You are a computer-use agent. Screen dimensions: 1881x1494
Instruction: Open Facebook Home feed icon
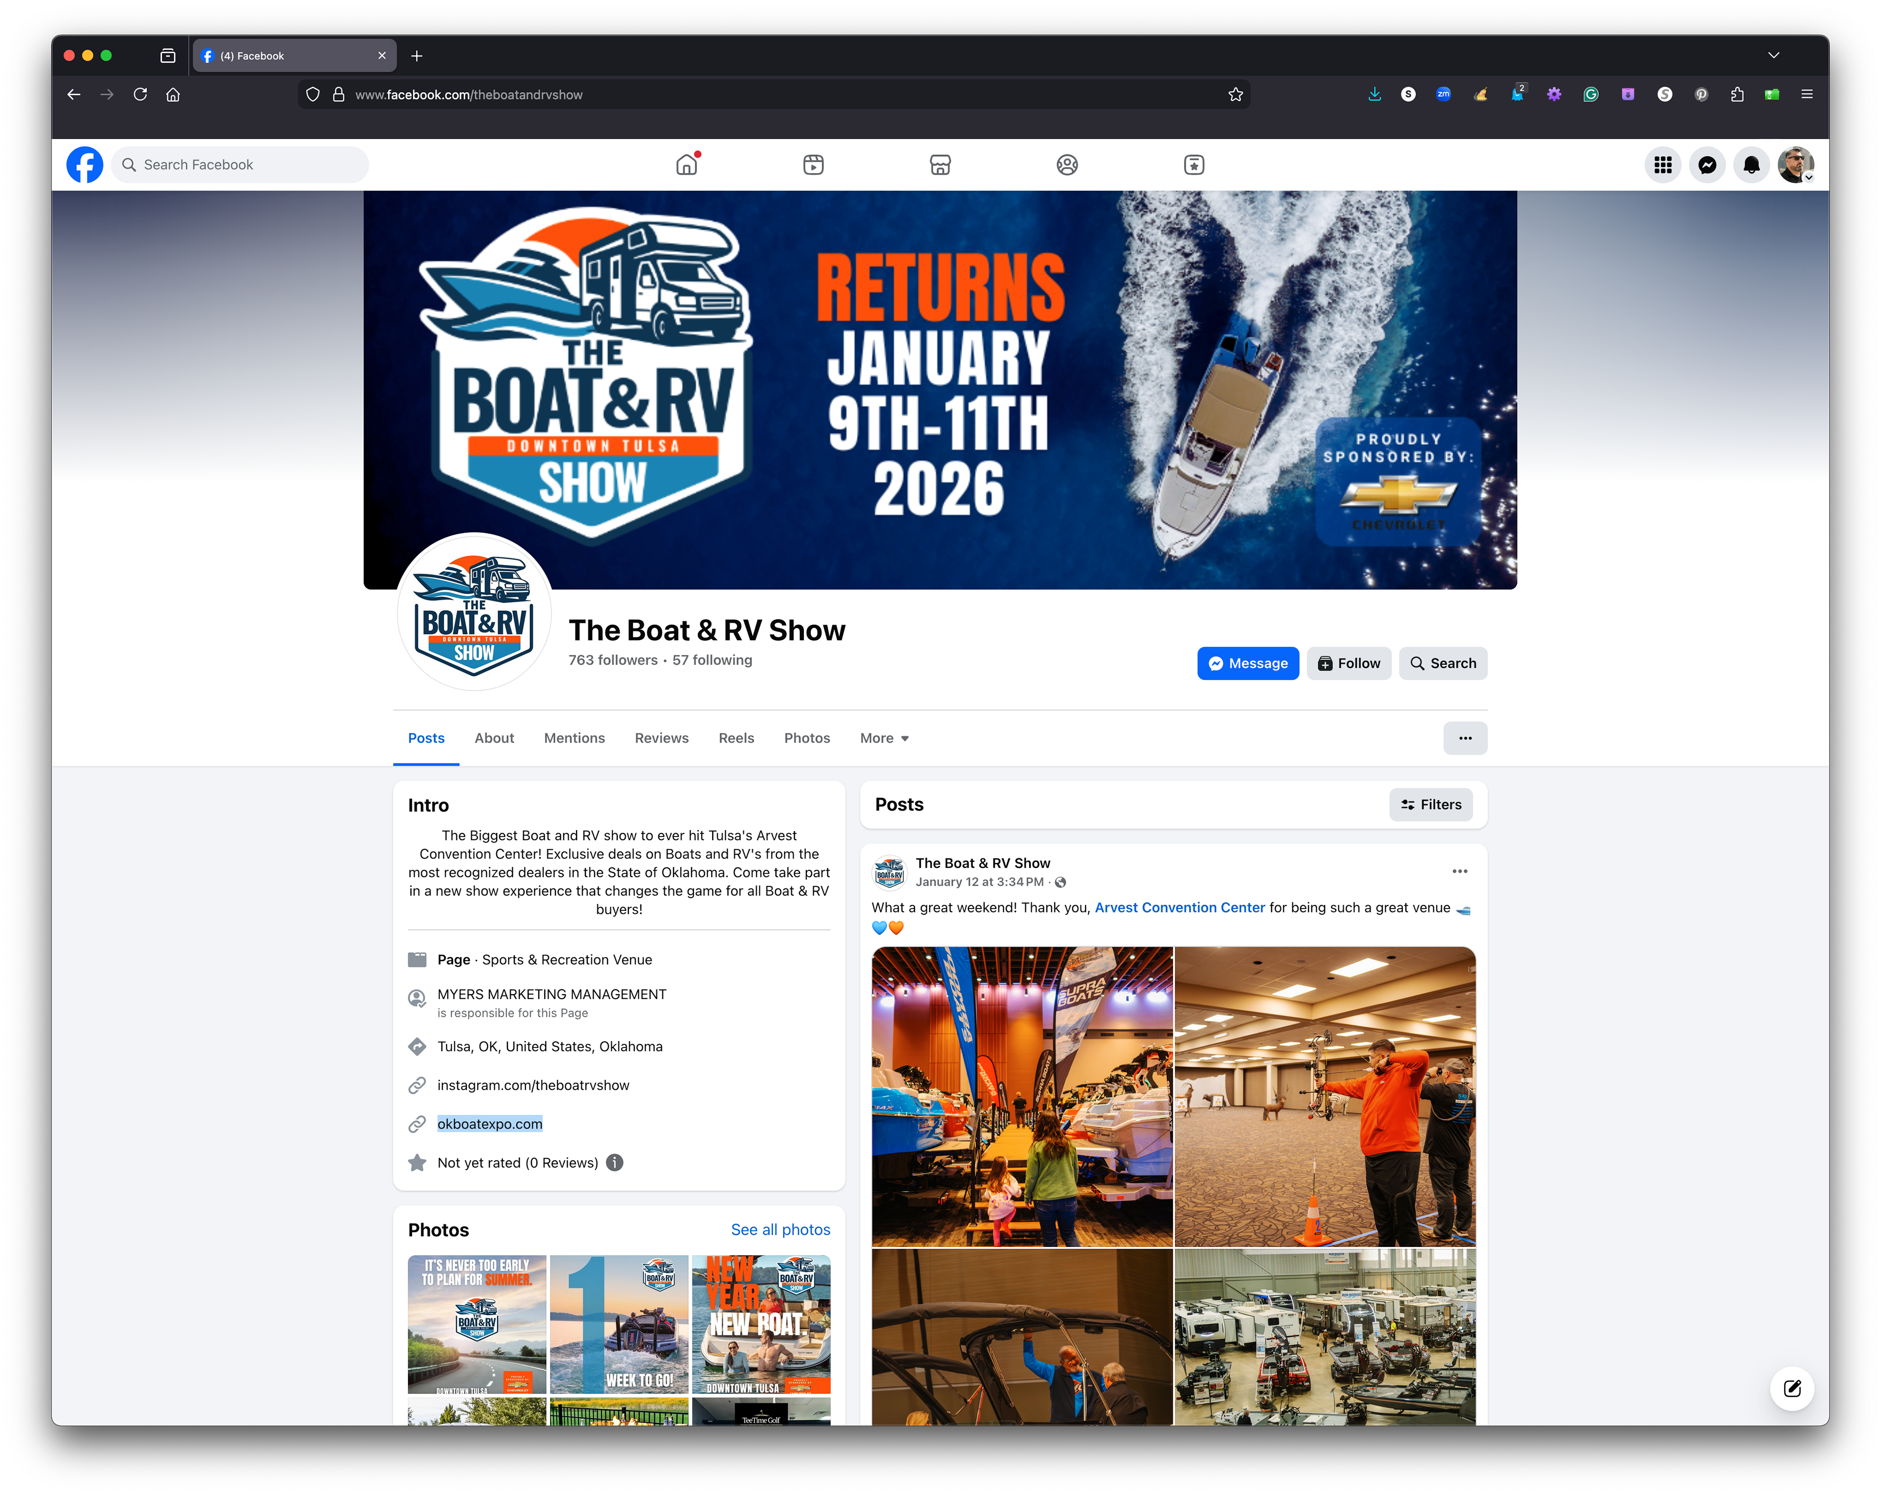tap(687, 165)
